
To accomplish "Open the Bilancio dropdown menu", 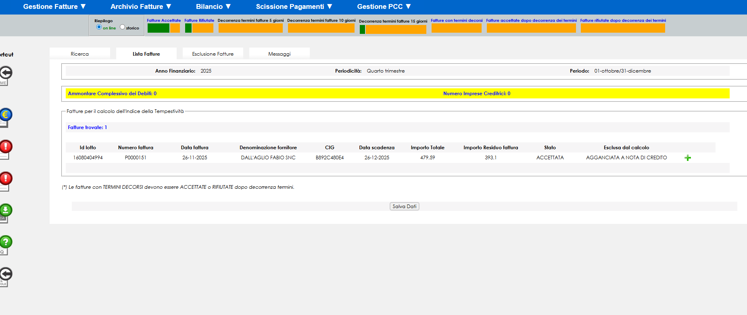I will click(x=213, y=6).
